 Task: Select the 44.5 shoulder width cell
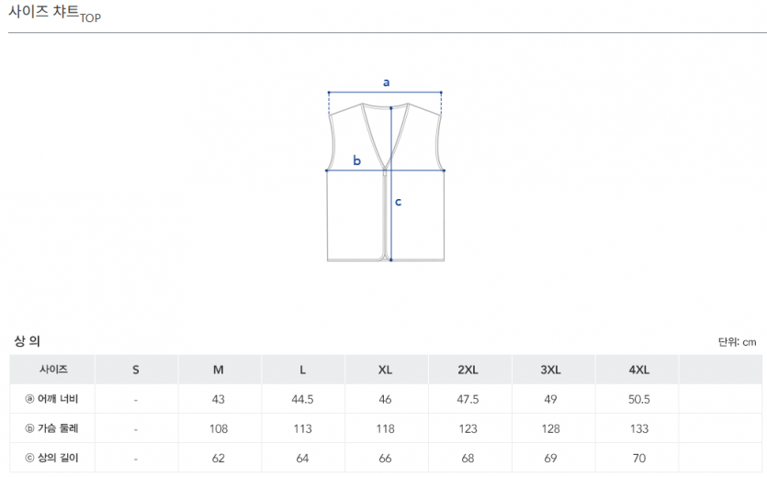(x=302, y=399)
